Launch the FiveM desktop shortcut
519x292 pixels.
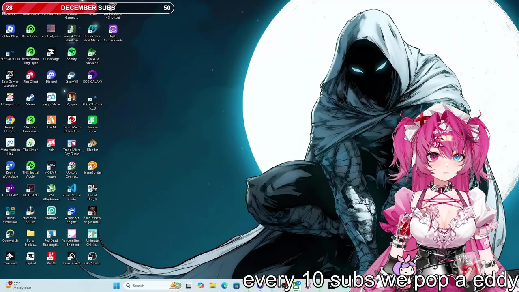[51, 122]
